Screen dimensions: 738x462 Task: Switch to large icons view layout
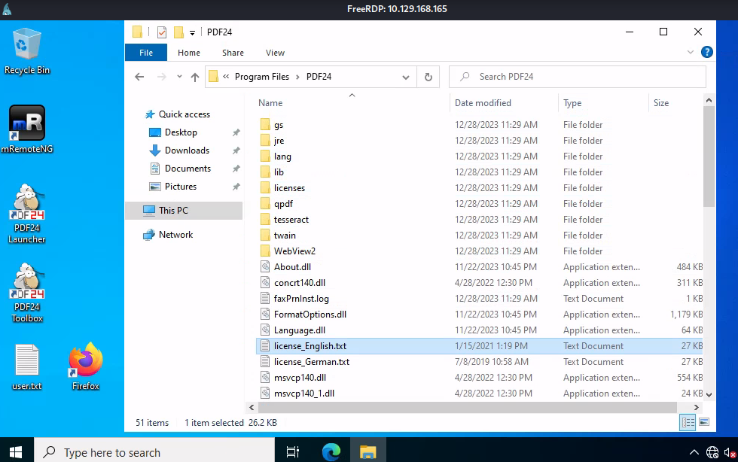705,423
